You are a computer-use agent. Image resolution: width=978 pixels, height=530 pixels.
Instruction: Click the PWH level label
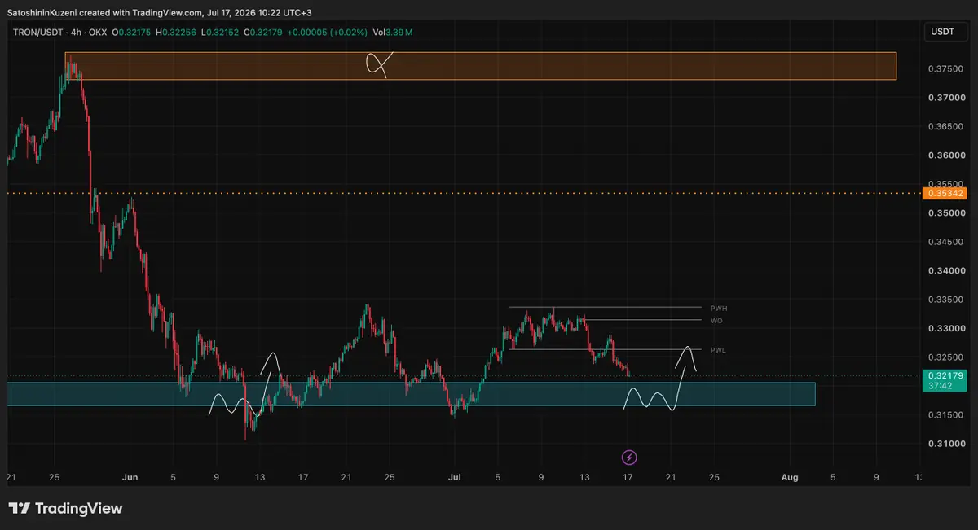click(x=718, y=308)
